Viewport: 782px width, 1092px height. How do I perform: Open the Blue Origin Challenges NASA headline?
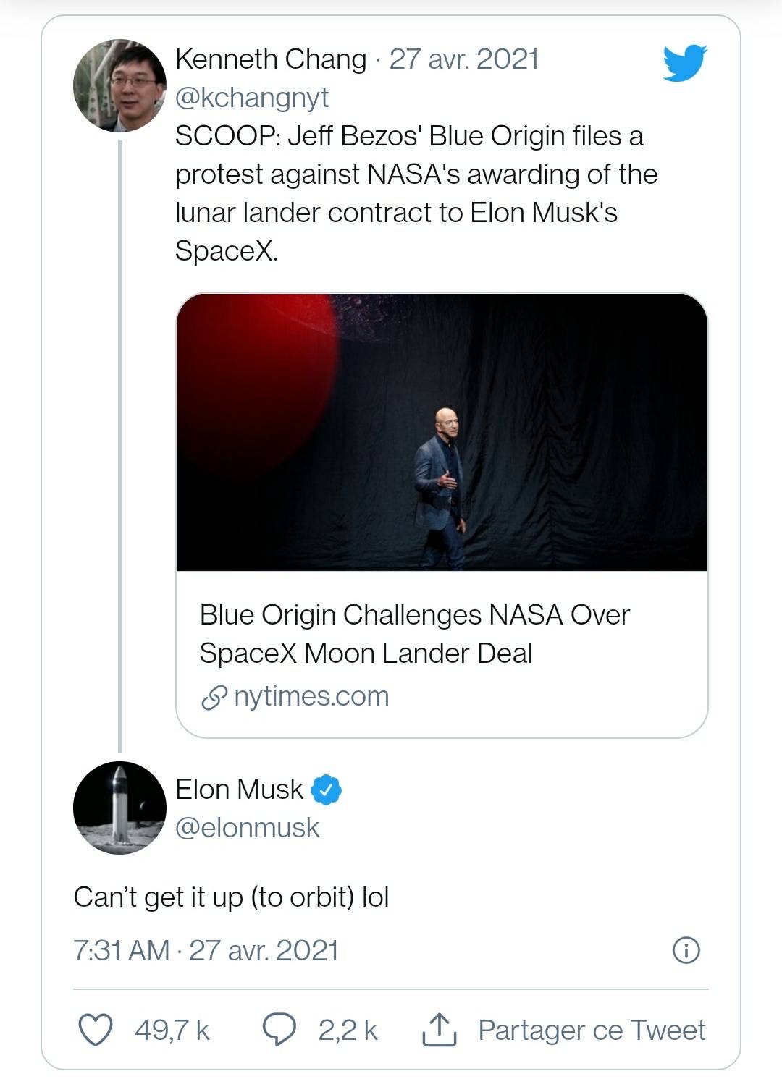[415, 634]
